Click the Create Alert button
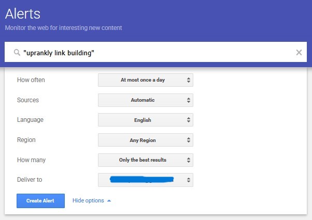 click(40, 201)
